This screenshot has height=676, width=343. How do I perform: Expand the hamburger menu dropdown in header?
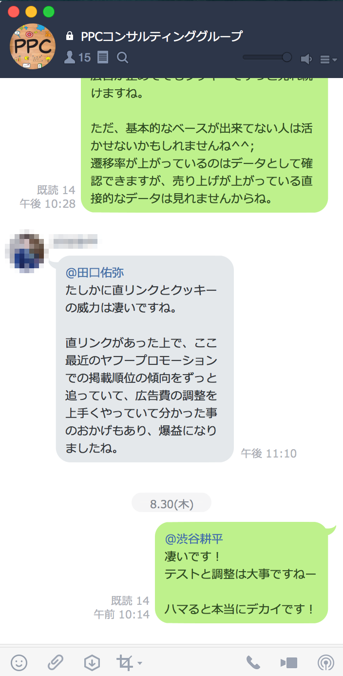pos(328,60)
